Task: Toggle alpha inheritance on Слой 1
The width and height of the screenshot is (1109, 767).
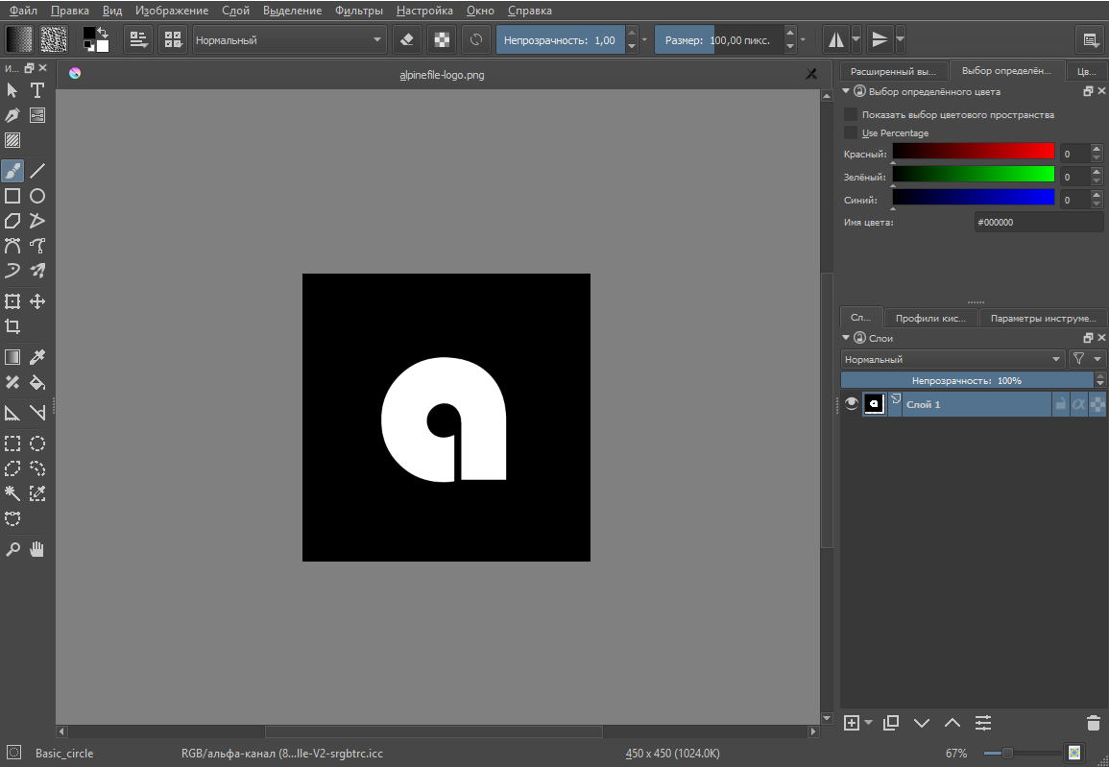Action: [1078, 404]
